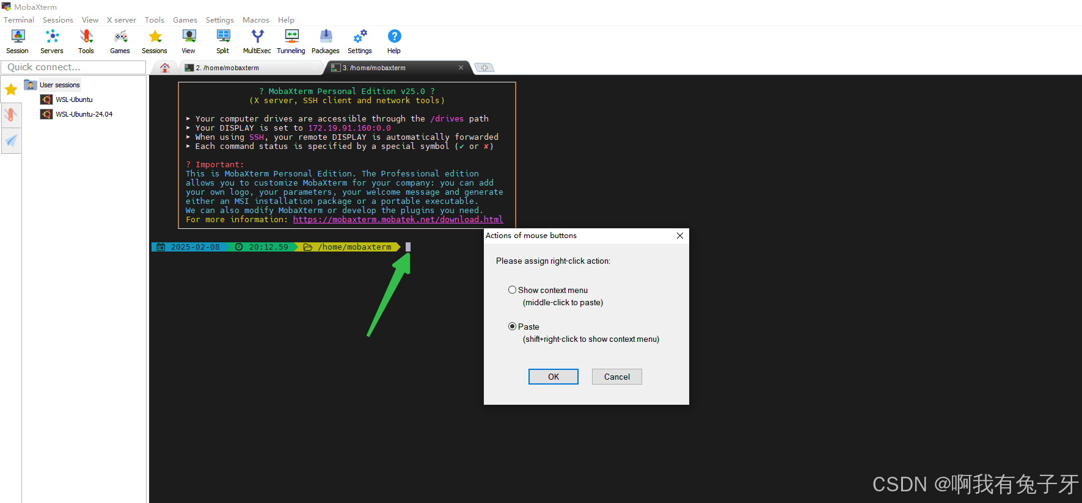Select the sidebar Macros paper-plane icon
The height and width of the screenshot is (503, 1082).
coord(11,140)
